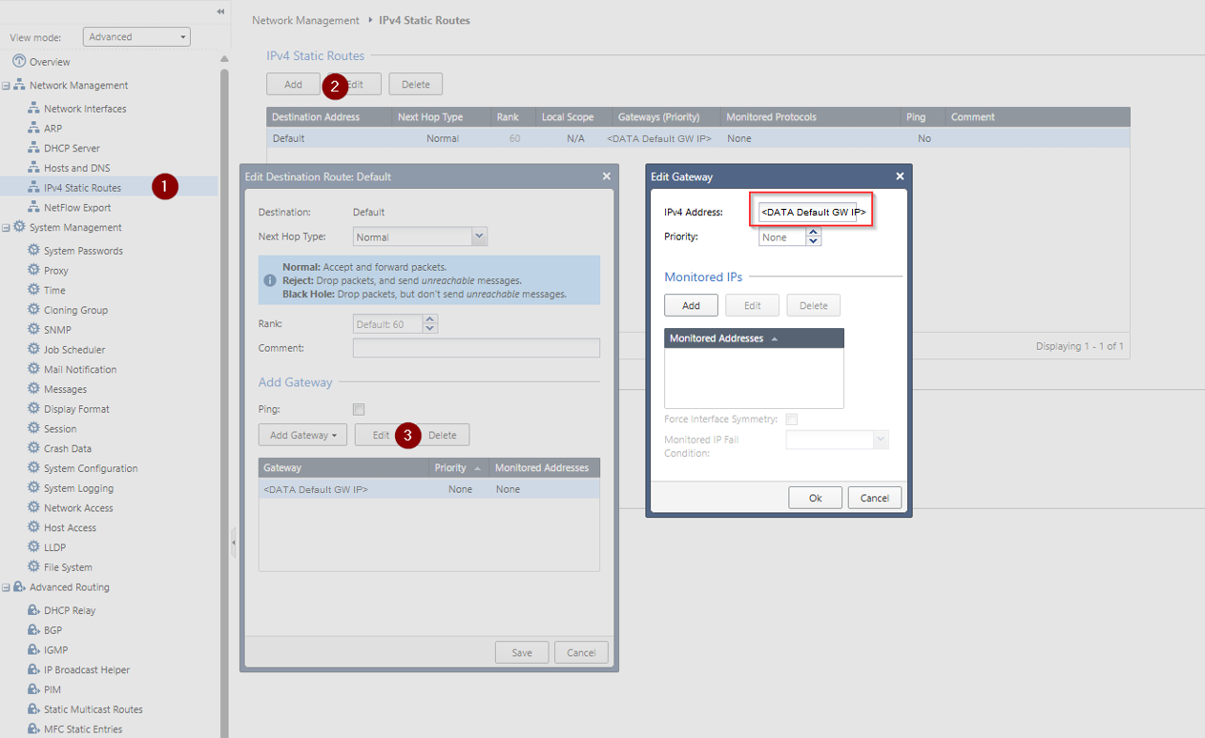Click the Cloning Group gear icon
The height and width of the screenshot is (738, 1205).
[33, 310]
